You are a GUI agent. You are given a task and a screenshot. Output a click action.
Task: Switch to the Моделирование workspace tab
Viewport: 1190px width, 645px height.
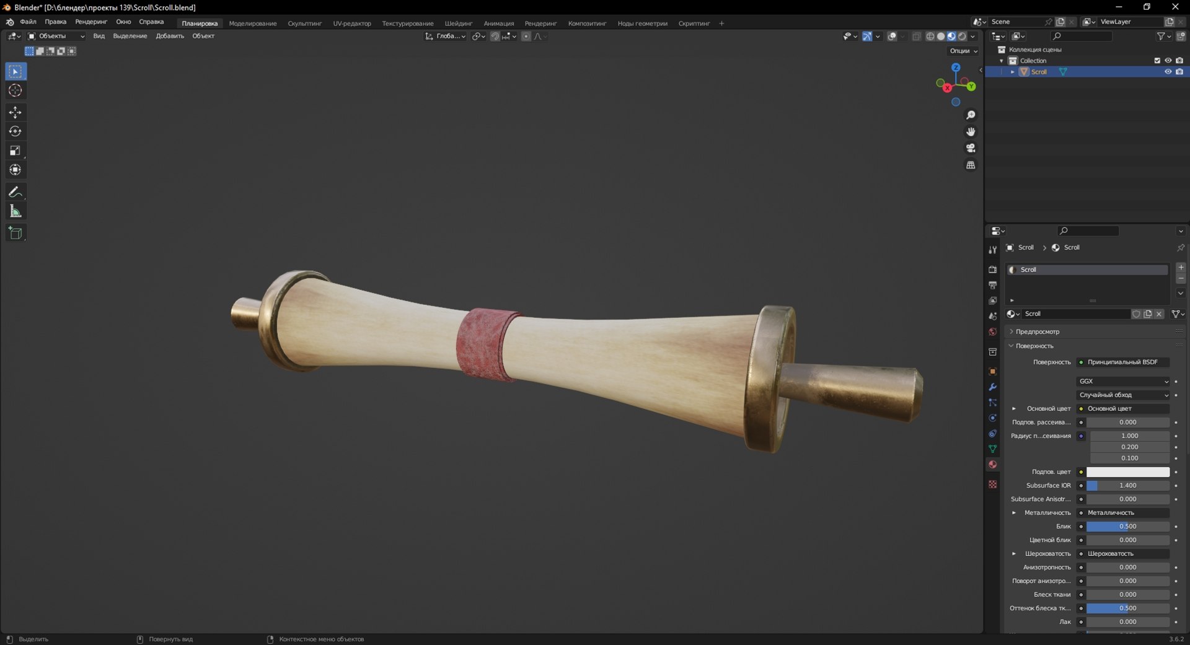(x=253, y=24)
